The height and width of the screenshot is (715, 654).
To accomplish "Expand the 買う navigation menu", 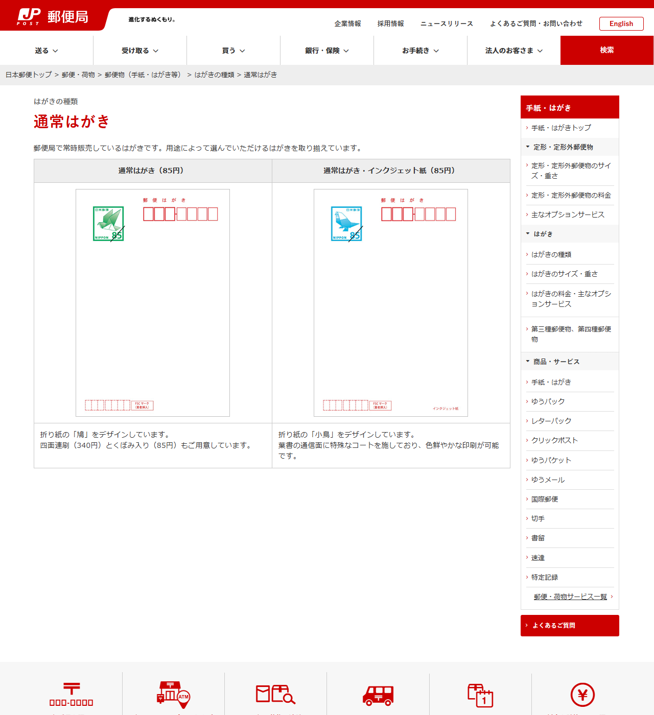I will point(233,51).
